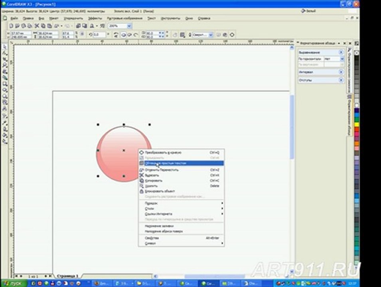381x287 pixels.
Task: Choose Удалить in context menu
Action: pyautogui.click(x=181, y=186)
